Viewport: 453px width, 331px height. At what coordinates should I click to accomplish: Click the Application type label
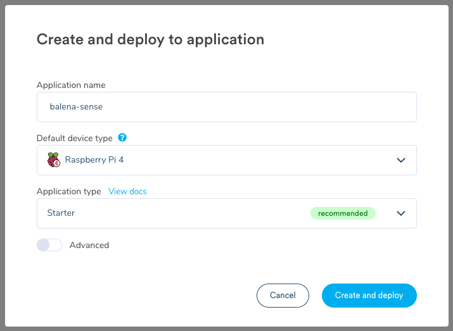(x=68, y=191)
